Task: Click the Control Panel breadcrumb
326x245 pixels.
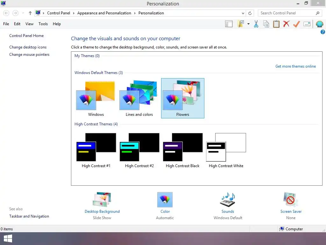Action: tap(59, 13)
